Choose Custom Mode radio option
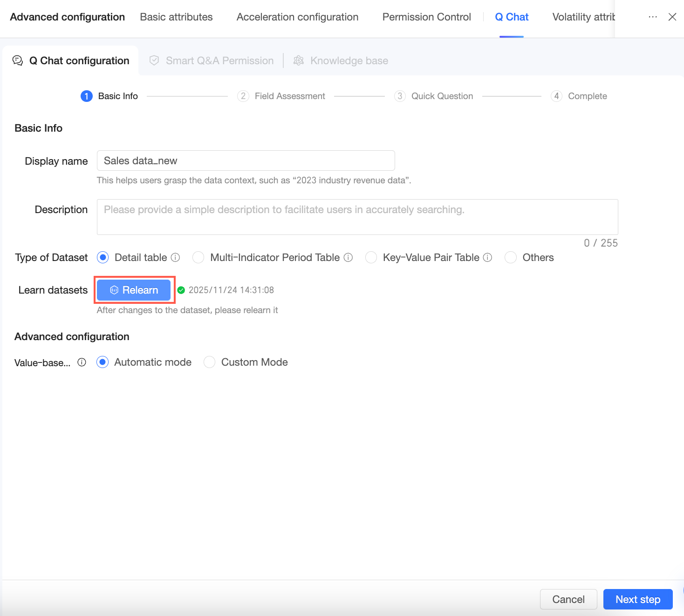The width and height of the screenshot is (684, 616). click(210, 362)
